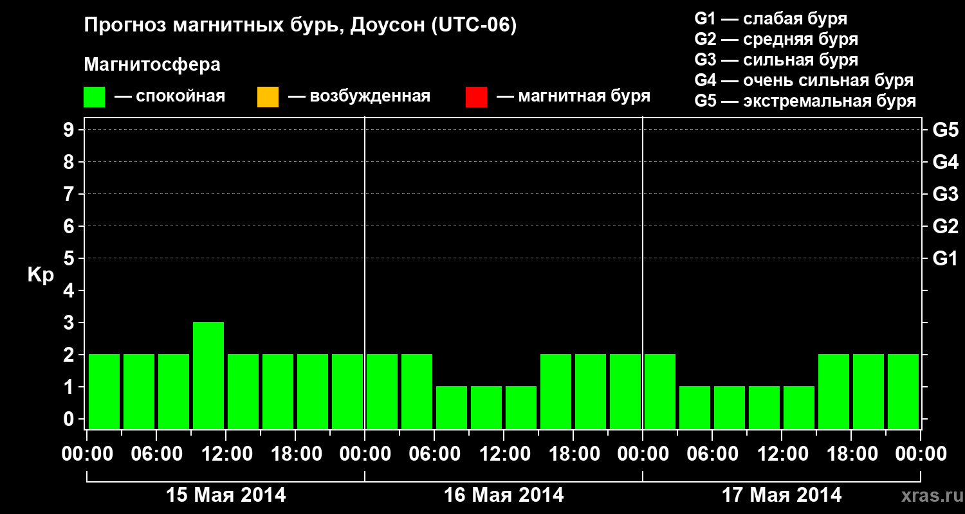Click the Kp axis value 3
This screenshot has height=514, width=965.
click(x=70, y=323)
